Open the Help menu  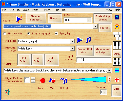(117, 10)
